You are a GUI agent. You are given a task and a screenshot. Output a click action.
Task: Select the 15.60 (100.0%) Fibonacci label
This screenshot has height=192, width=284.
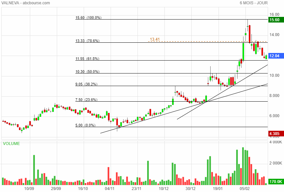[88, 18]
